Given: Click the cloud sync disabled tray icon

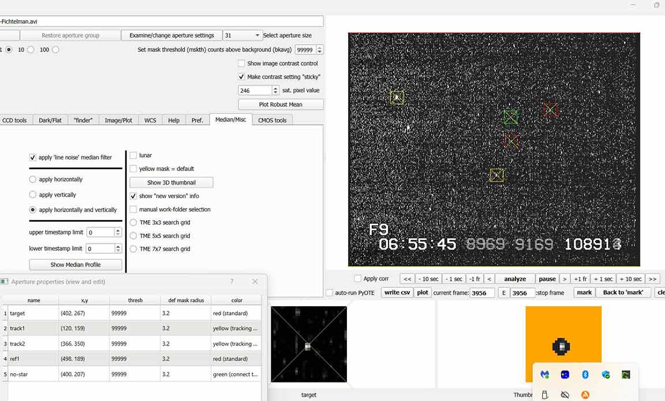Looking at the screenshot, I should click(565, 395).
